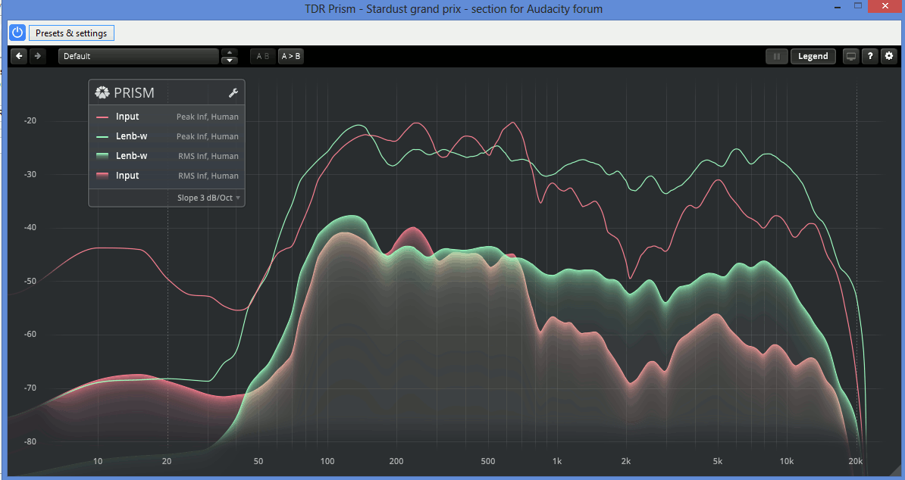
Task: Maximize the TDR Prism window
Action: (x=858, y=6)
